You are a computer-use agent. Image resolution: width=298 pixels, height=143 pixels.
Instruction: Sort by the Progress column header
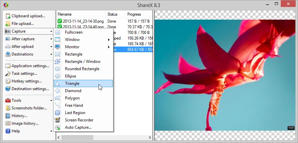pyautogui.click(x=139, y=14)
